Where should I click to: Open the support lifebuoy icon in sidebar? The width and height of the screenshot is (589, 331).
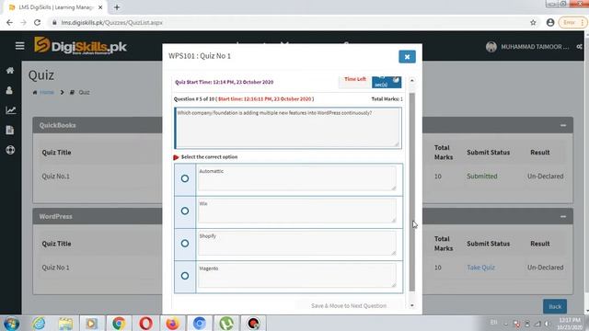tap(10, 150)
